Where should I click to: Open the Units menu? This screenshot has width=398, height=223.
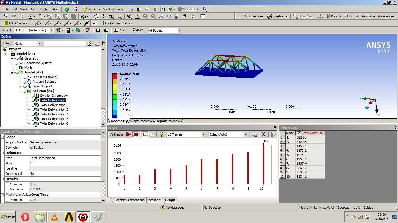pyautogui.click(x=33, y=9)
